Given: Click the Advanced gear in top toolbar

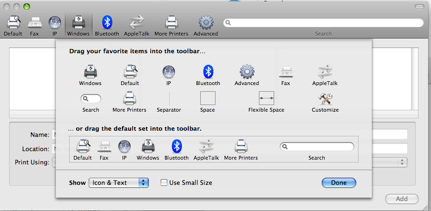Looking at the screenshot, I should (x=206, y=22).
